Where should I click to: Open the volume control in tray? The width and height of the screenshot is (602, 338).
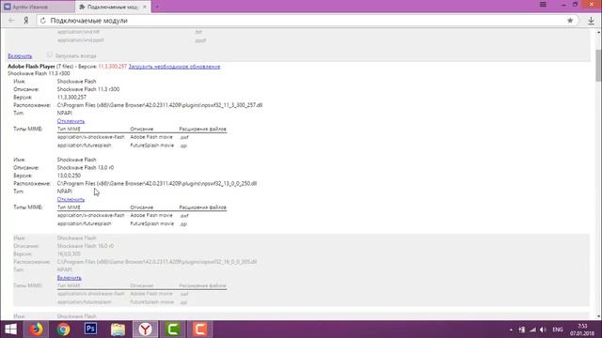(x=543, y=330)
